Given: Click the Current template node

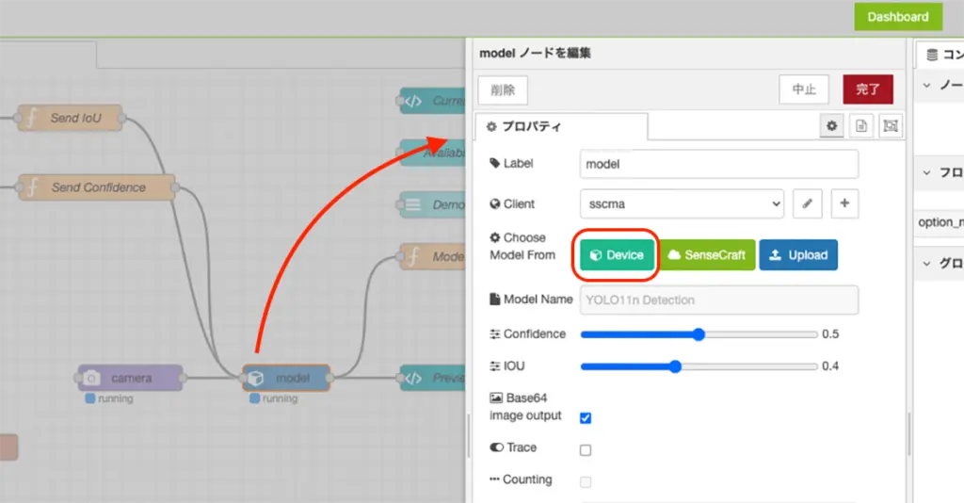Looking at the screenshot, I should [433, 101].
